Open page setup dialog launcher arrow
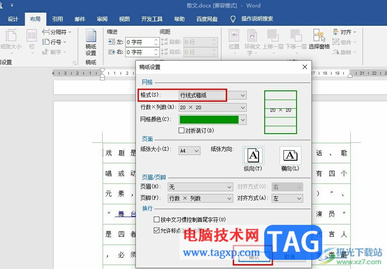The image size is (387, 269). 75,63
